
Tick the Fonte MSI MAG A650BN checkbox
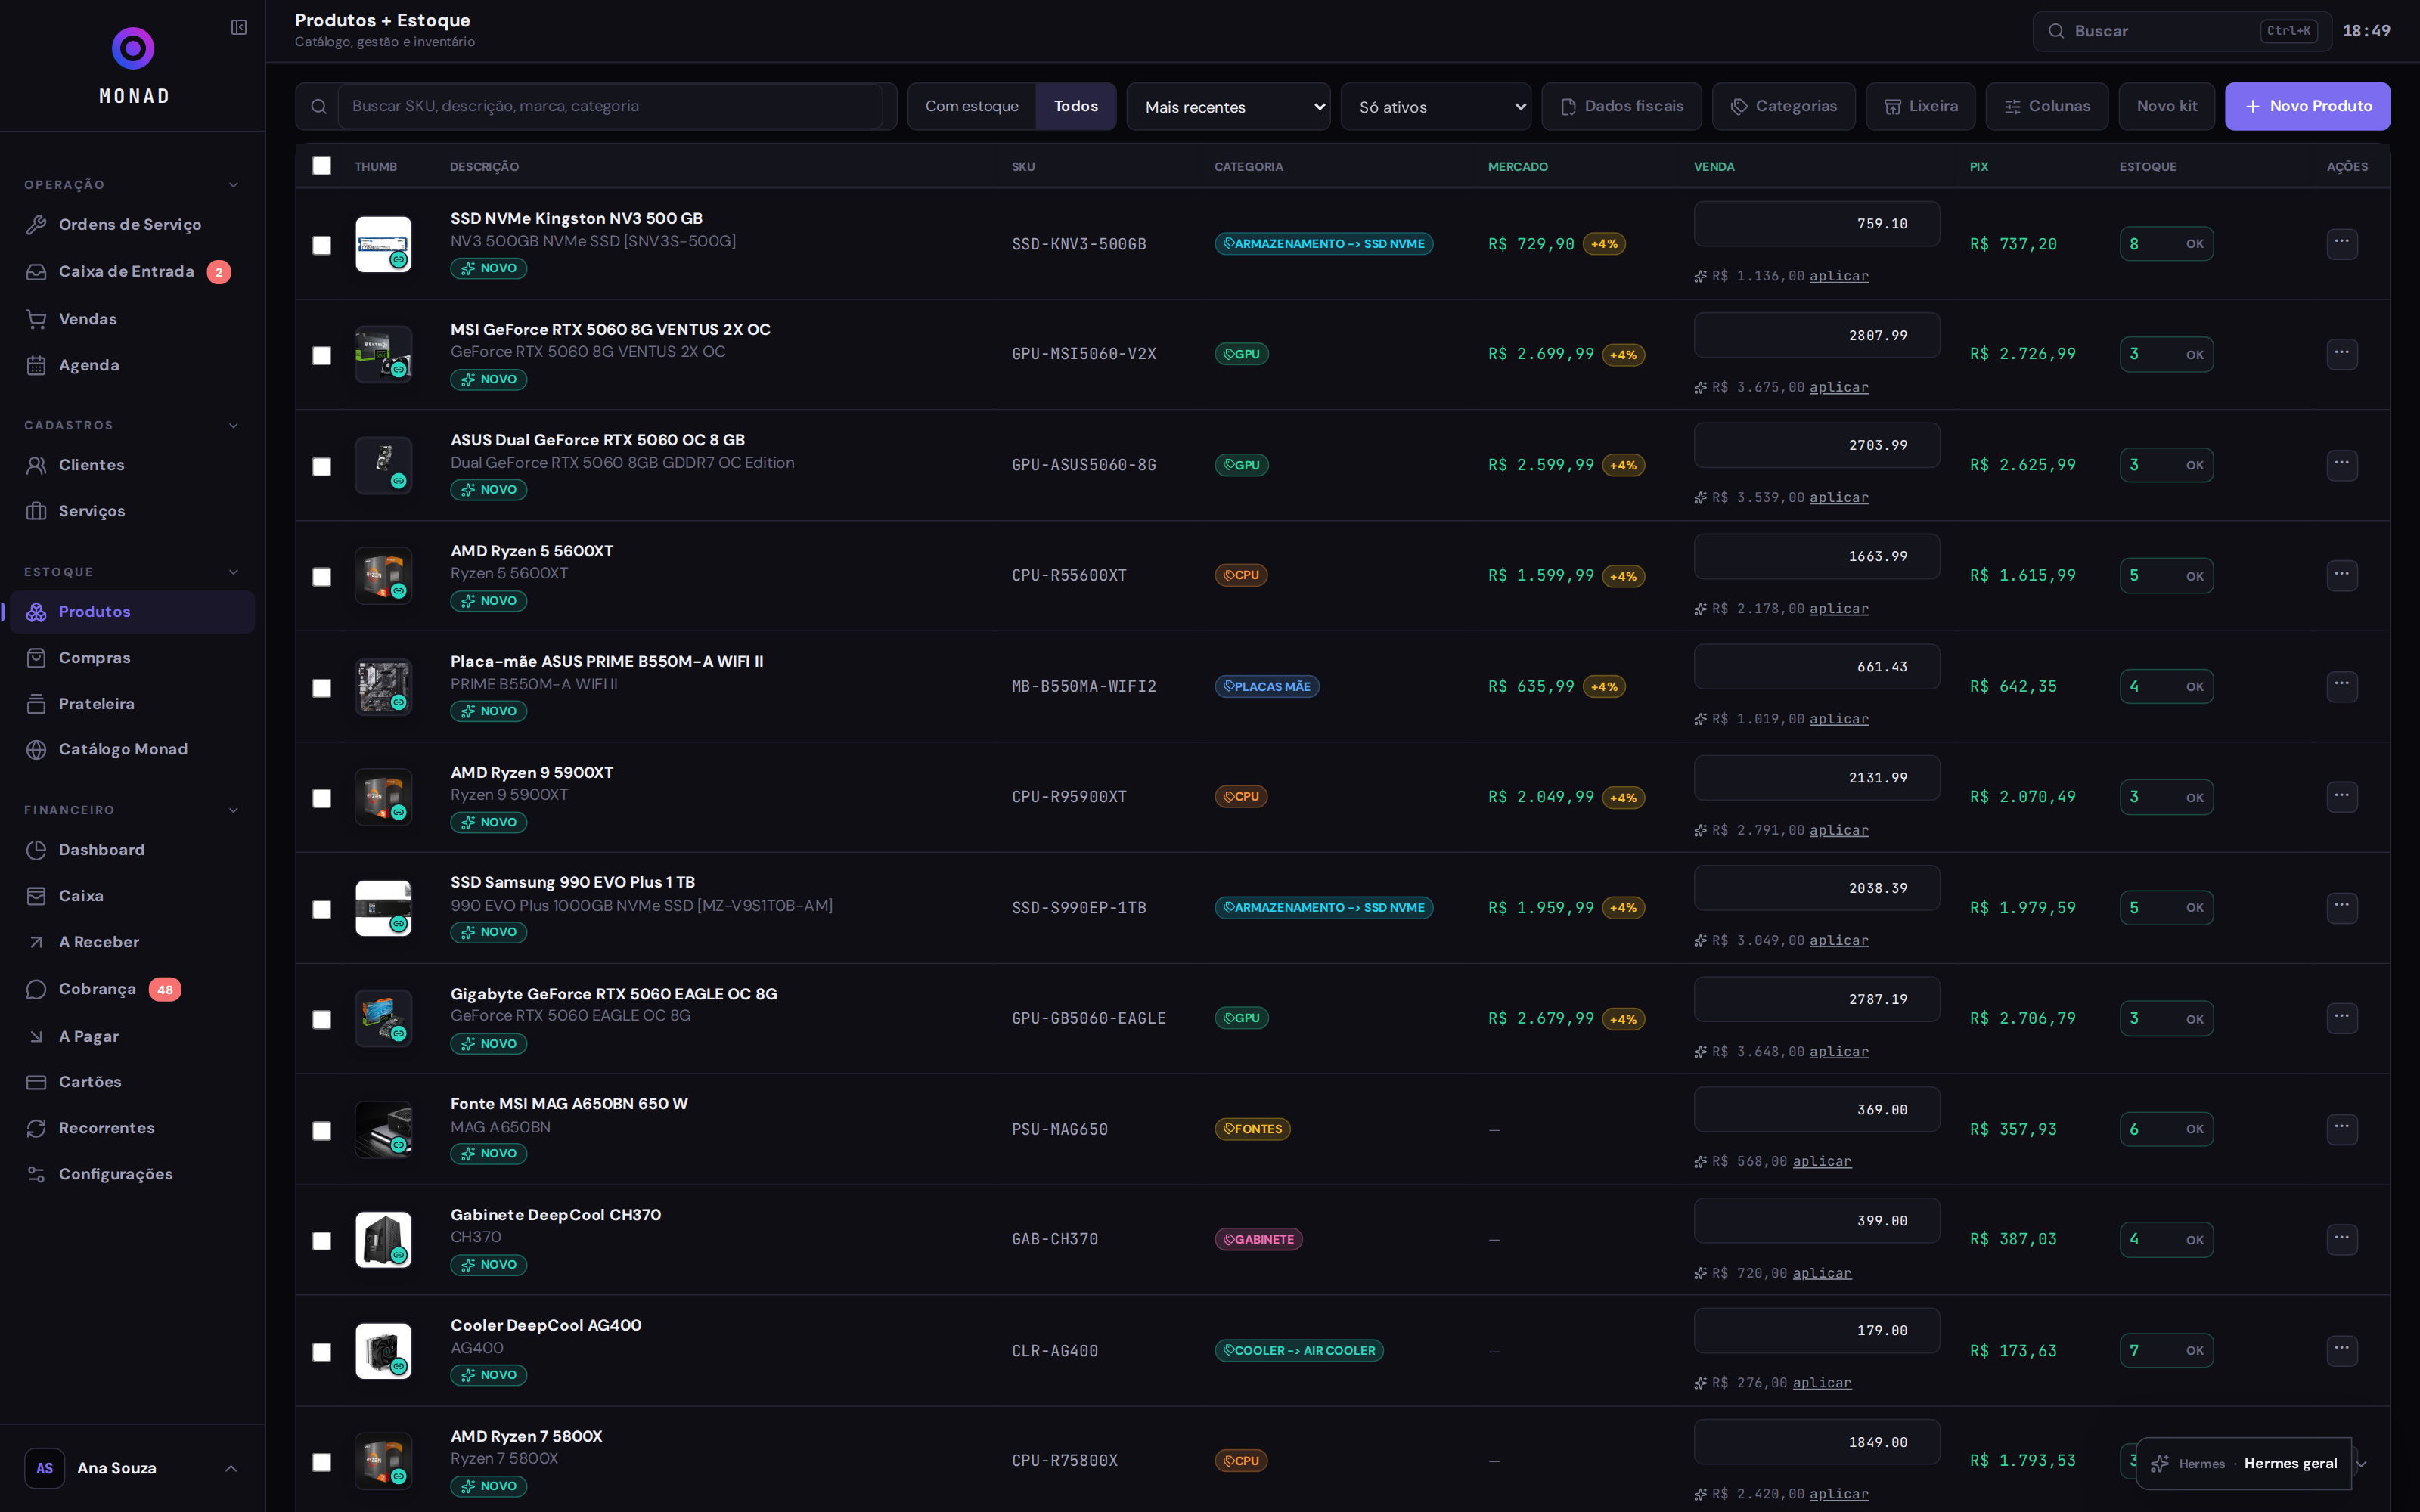(x=322, y=1131)
